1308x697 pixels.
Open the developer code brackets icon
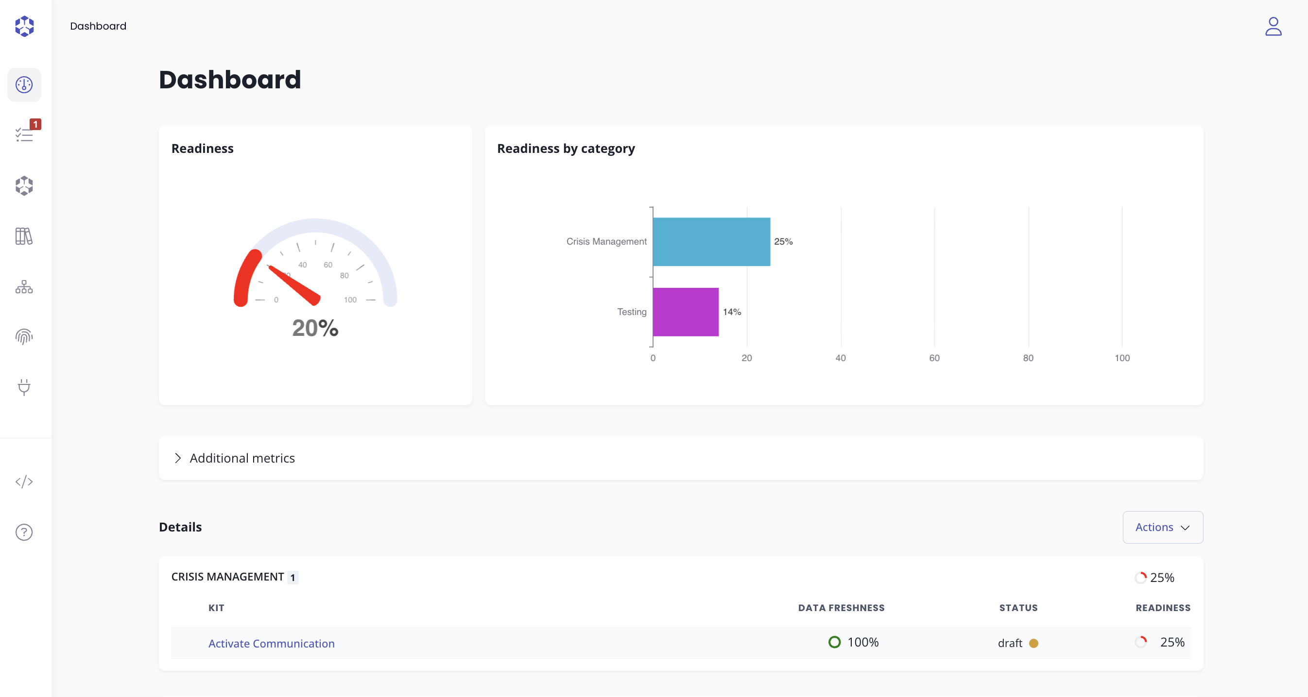tap(24, 481)
